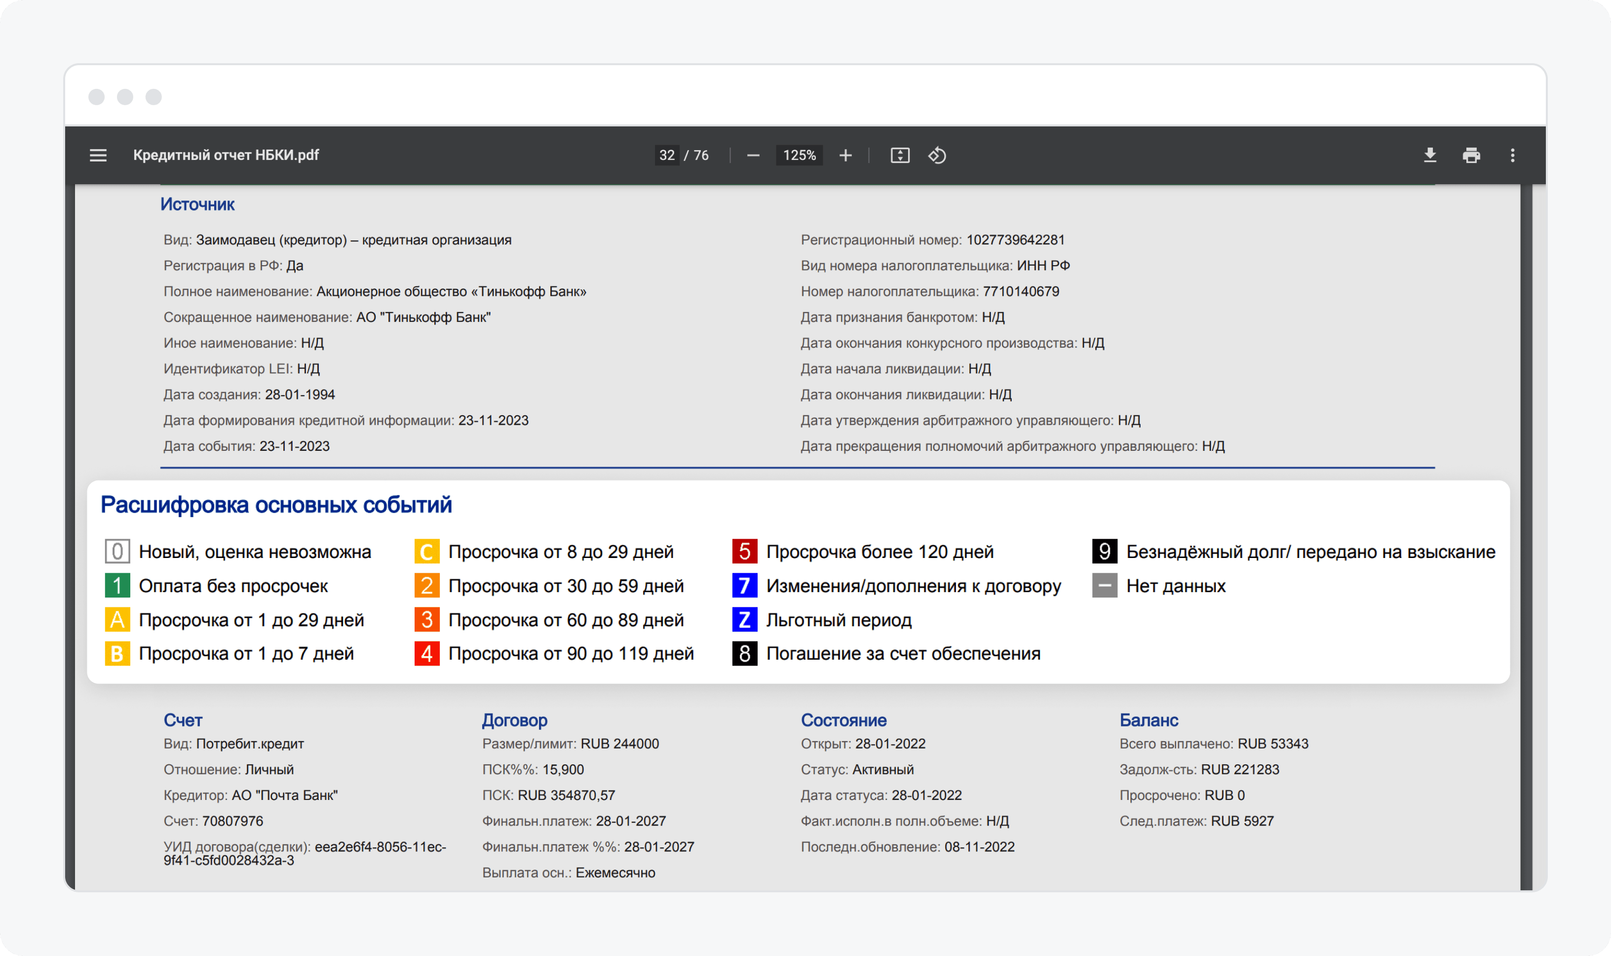Click the yellow C legend box

(x=427, y=552)
